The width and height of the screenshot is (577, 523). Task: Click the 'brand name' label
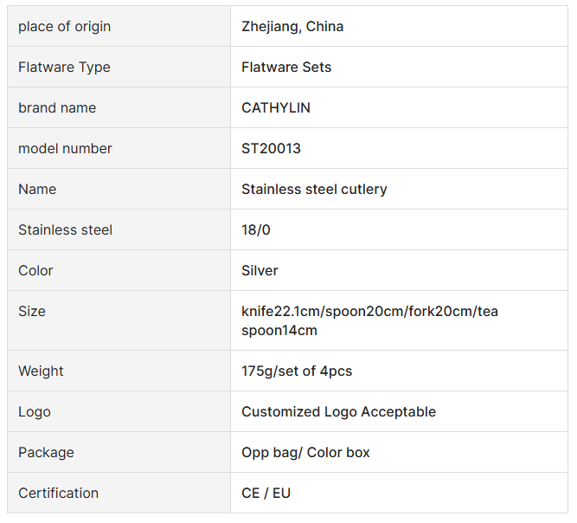point(57,108)
